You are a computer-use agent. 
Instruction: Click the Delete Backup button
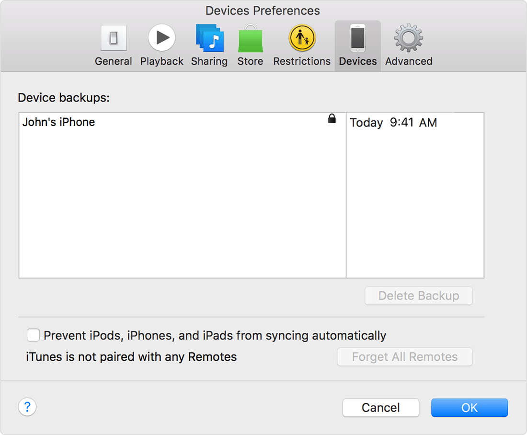pyautogui.click(x=418, y=296)
